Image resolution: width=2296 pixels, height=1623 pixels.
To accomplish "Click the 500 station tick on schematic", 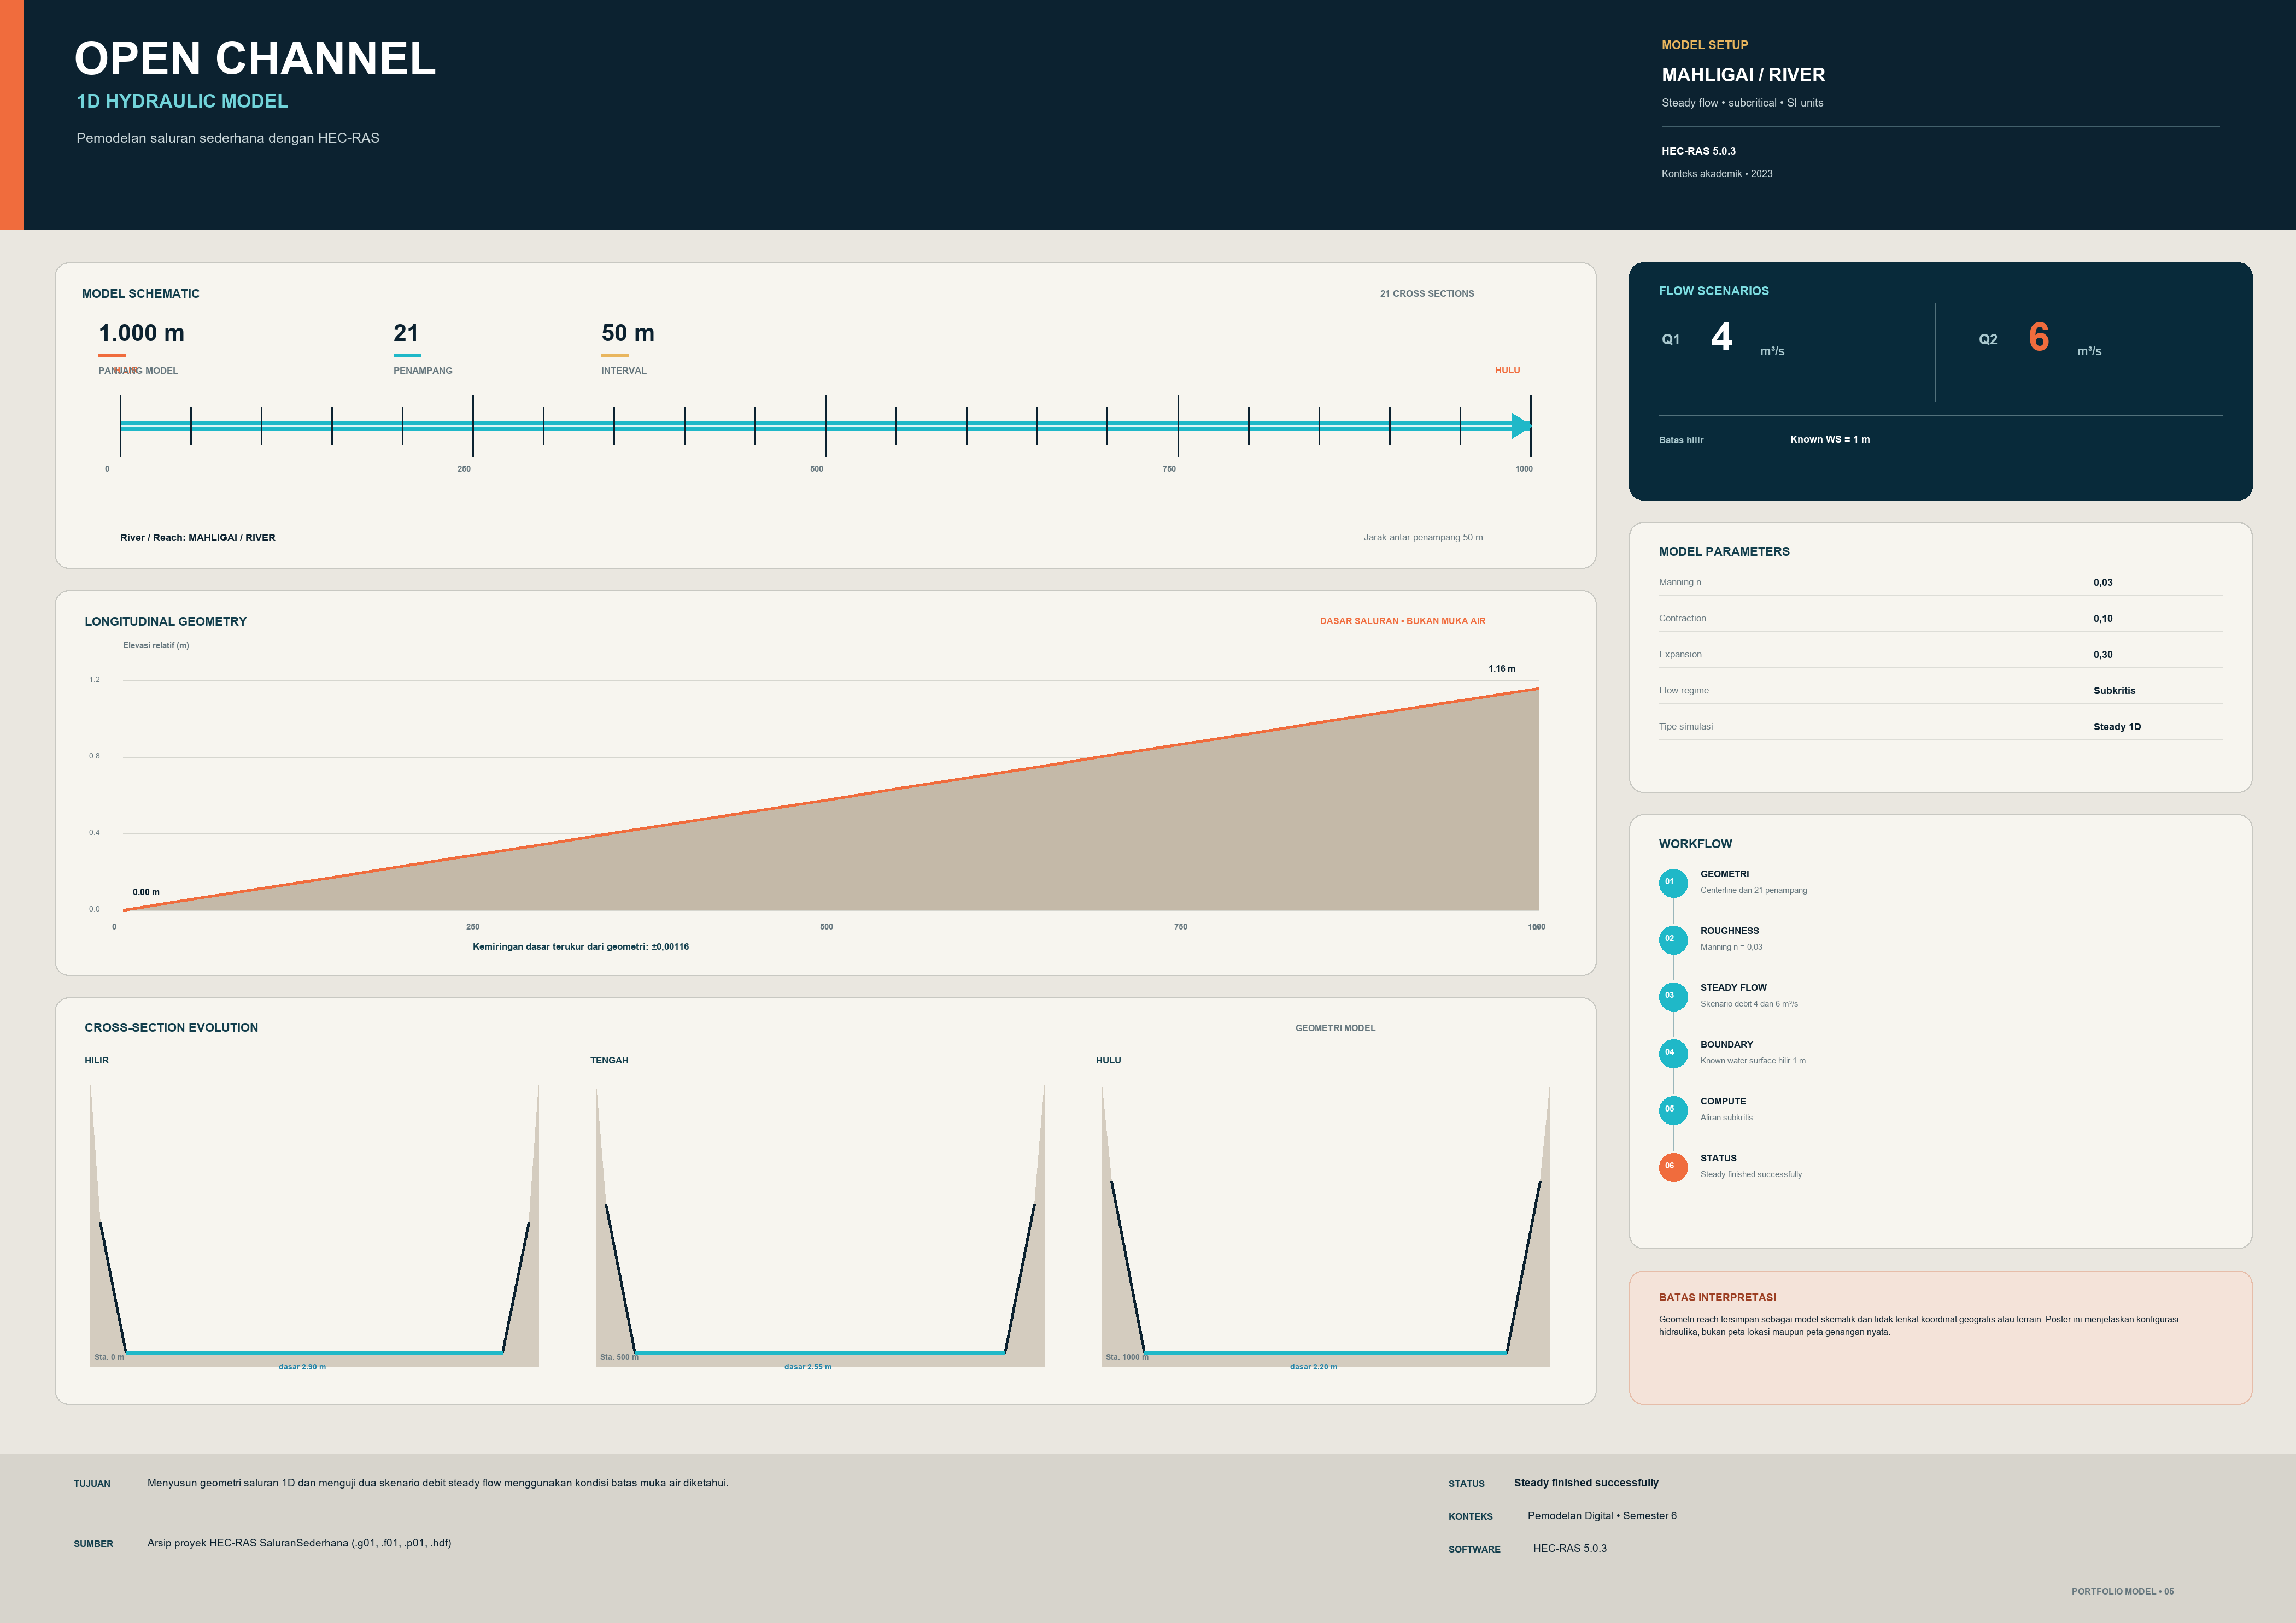I will point(825,426).
